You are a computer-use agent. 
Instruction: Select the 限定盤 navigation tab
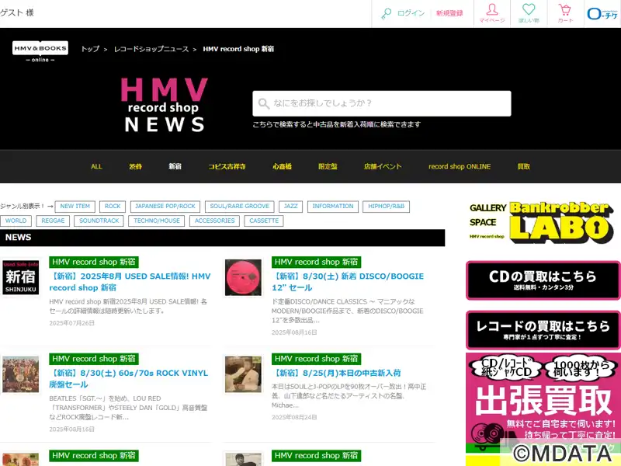pos(328,166)
